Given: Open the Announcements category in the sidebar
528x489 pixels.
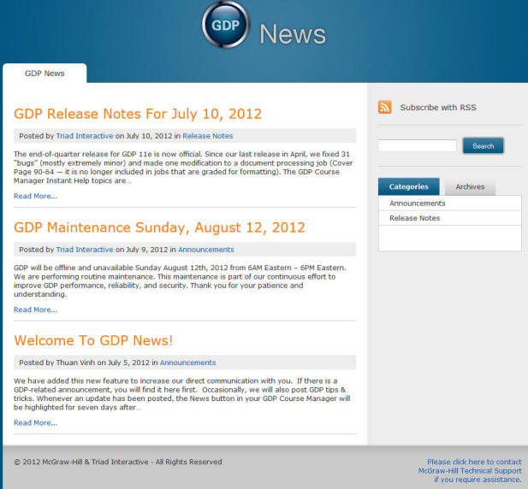Looking at the screenshot, I should (418, 203).
